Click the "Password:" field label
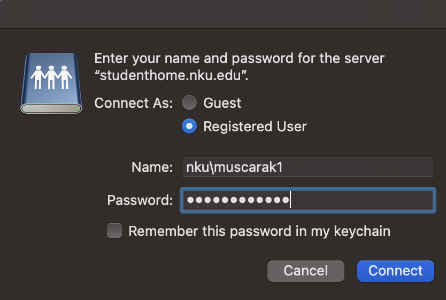Viewport: 446px width, 300px height. tap(140, 200)
